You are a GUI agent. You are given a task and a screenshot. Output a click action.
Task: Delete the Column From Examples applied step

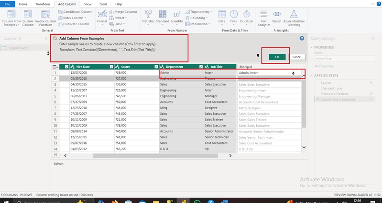pyautogui.click(x=317, y=99)
